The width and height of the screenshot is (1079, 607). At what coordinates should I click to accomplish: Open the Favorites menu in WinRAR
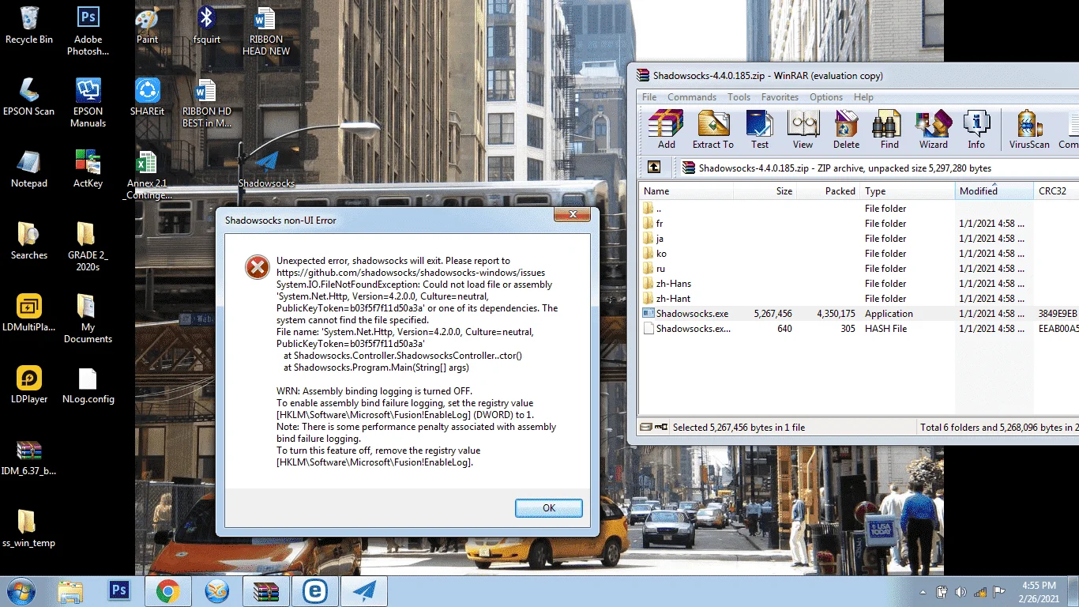(x=780, y=97)
